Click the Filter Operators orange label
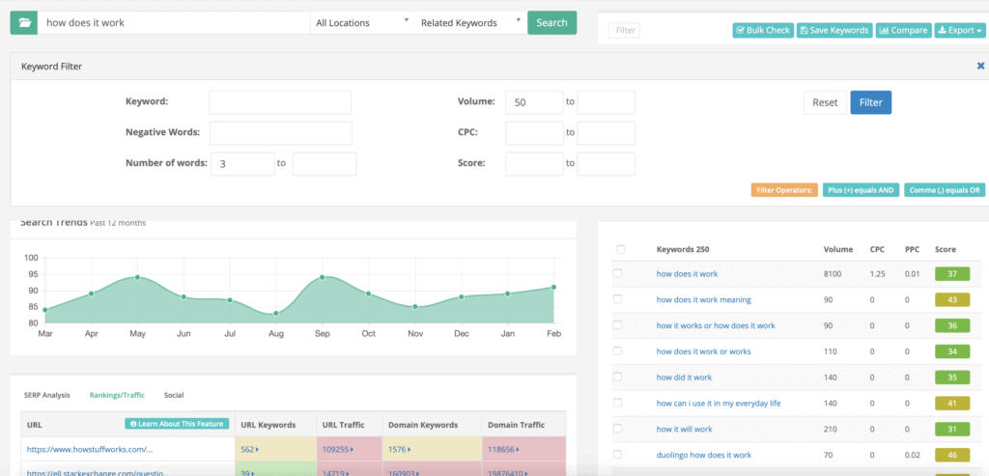The width and height of the screenshot is (989, 476). click(x=784, y=190)
